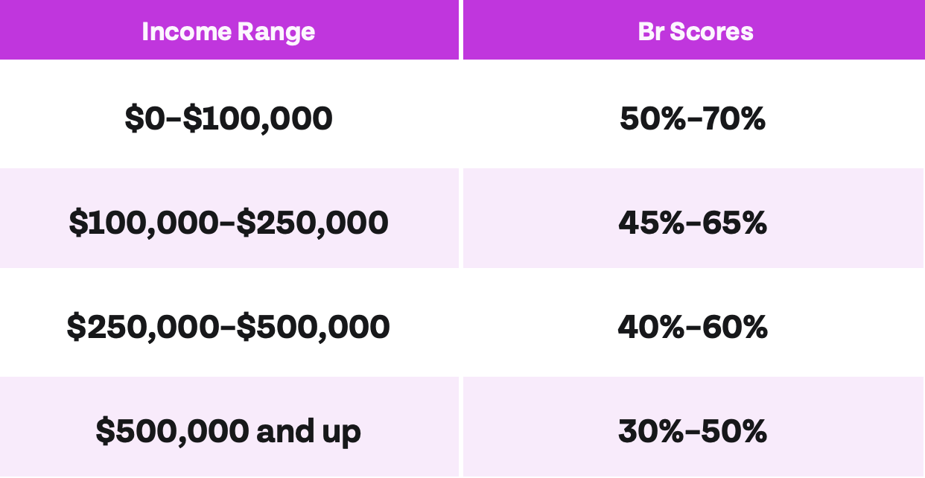Click the "30%" lower score value

pos(651,431)
